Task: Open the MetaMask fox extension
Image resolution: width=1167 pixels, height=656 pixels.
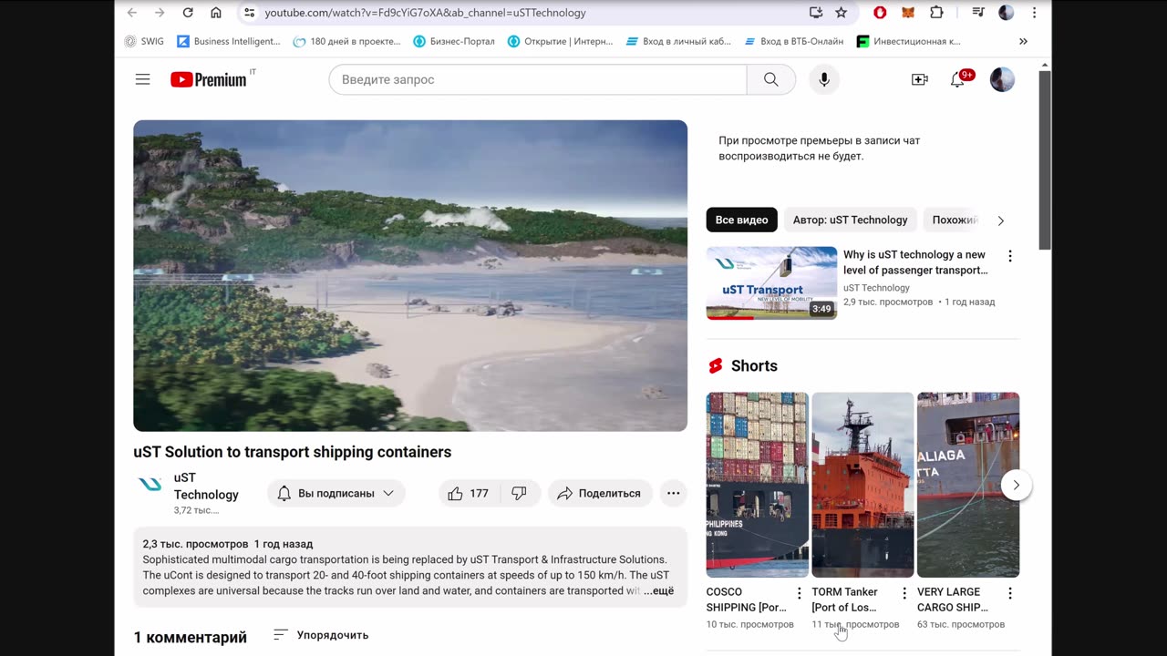Action: point(908,13)
